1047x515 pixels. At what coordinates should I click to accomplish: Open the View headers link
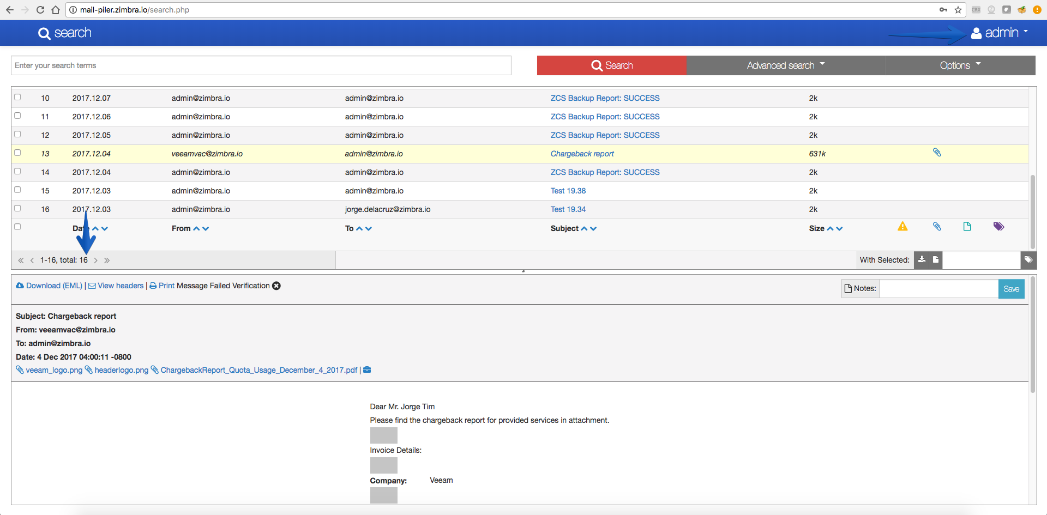coord(116,286)
